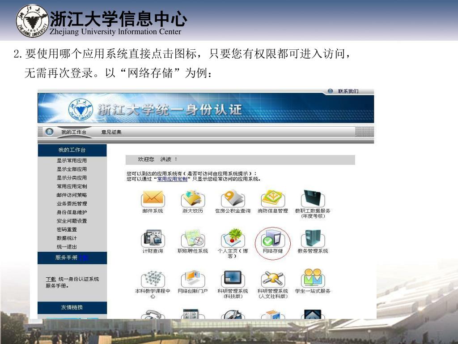Open the 邮件系统 mail envelope icon
Viewport: 458px width, 344px height.
153,198
